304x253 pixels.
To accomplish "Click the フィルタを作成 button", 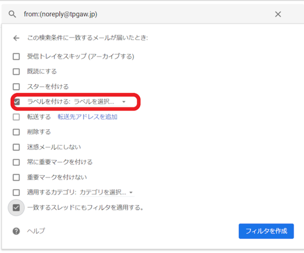I will click(x=266, y=231).
